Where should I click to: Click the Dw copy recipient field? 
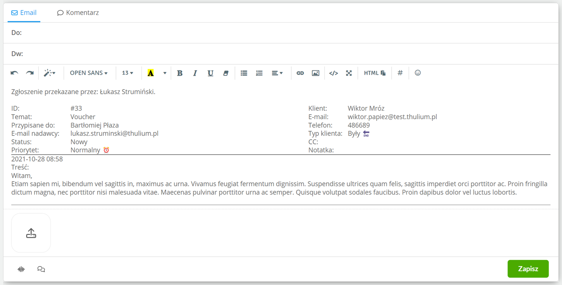[x=281, y=54]
